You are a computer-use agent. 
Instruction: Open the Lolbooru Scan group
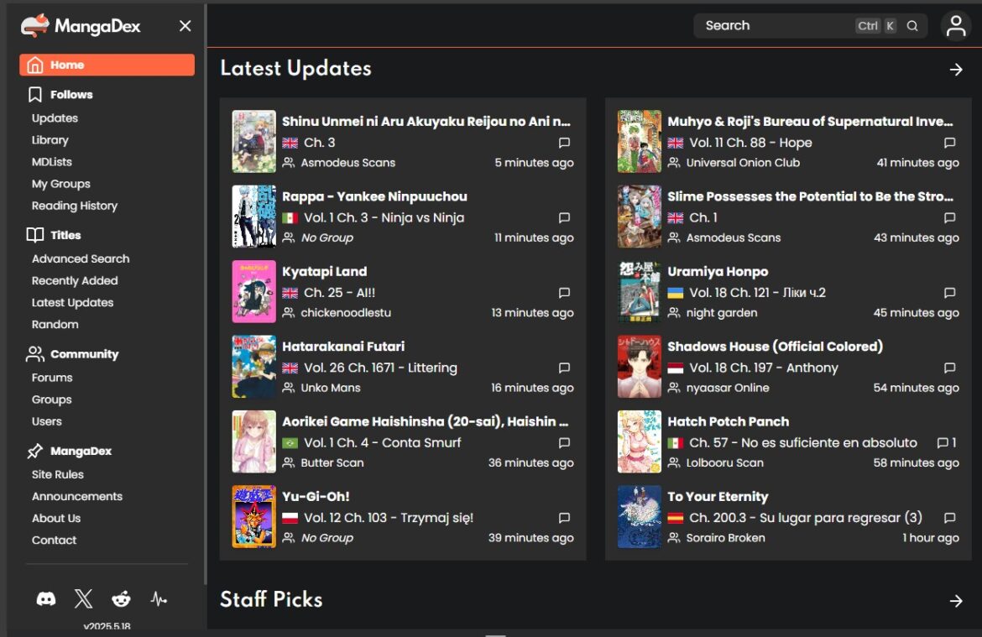724,463
